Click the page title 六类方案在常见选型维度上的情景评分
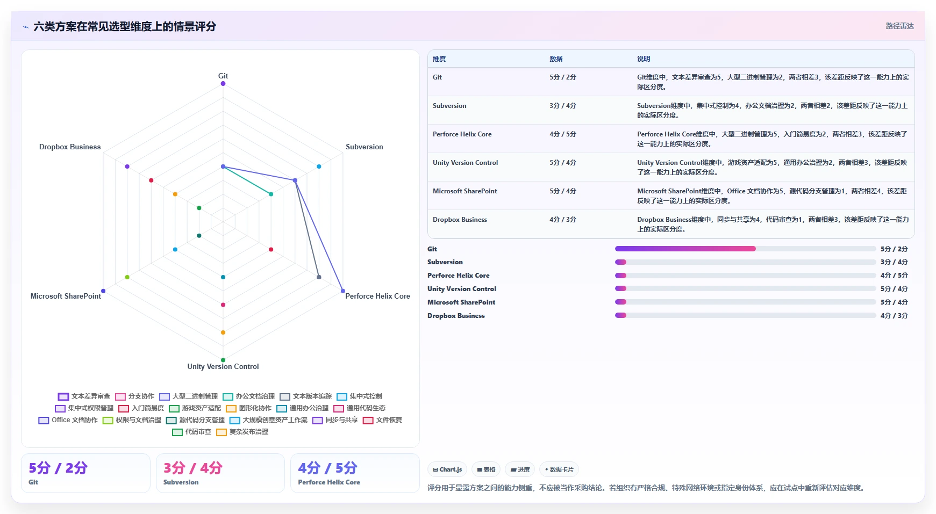Viewport: 936px width, 514px height. pyautogui.click(x=125, y=26)
